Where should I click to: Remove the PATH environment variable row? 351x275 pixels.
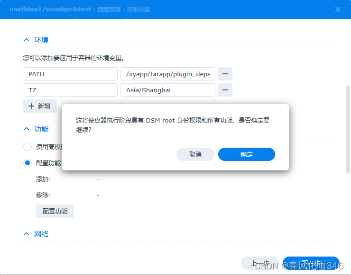click(x=225, y=74)
